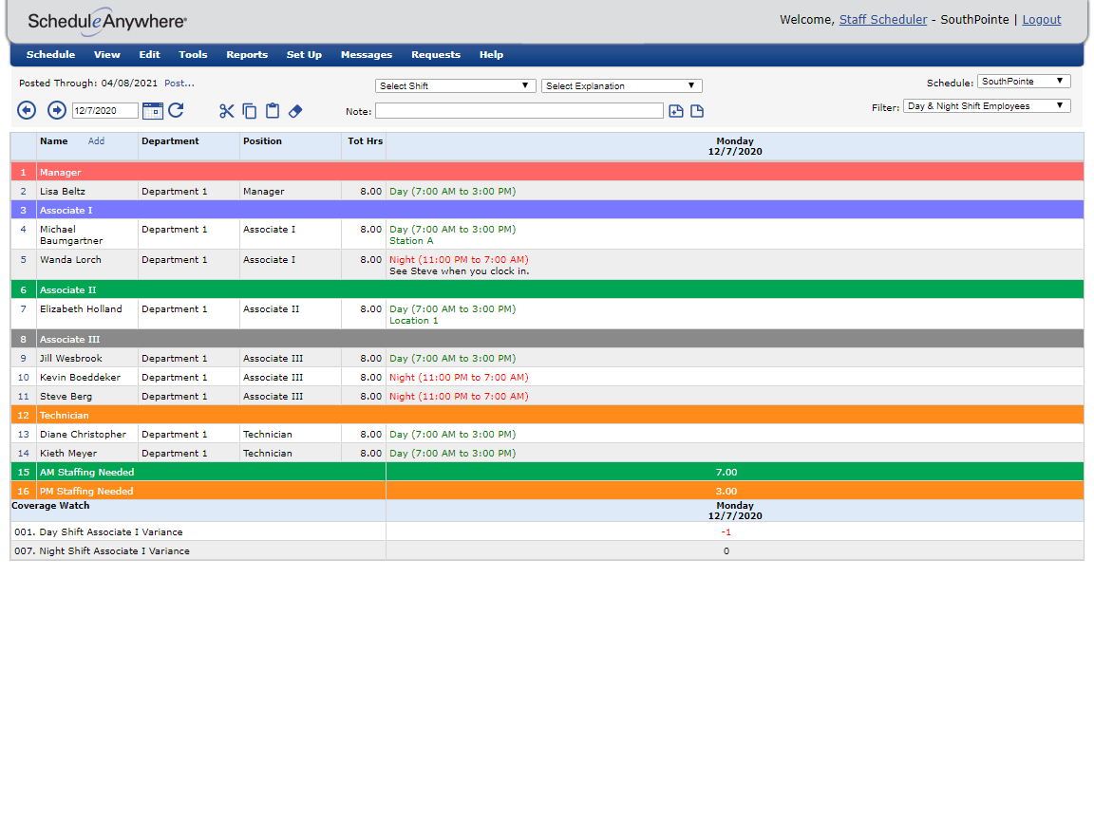1094x820 pixels.
Task: Add note using the plus-page icon
Action: pyautogui.click(x=676, y=111)
